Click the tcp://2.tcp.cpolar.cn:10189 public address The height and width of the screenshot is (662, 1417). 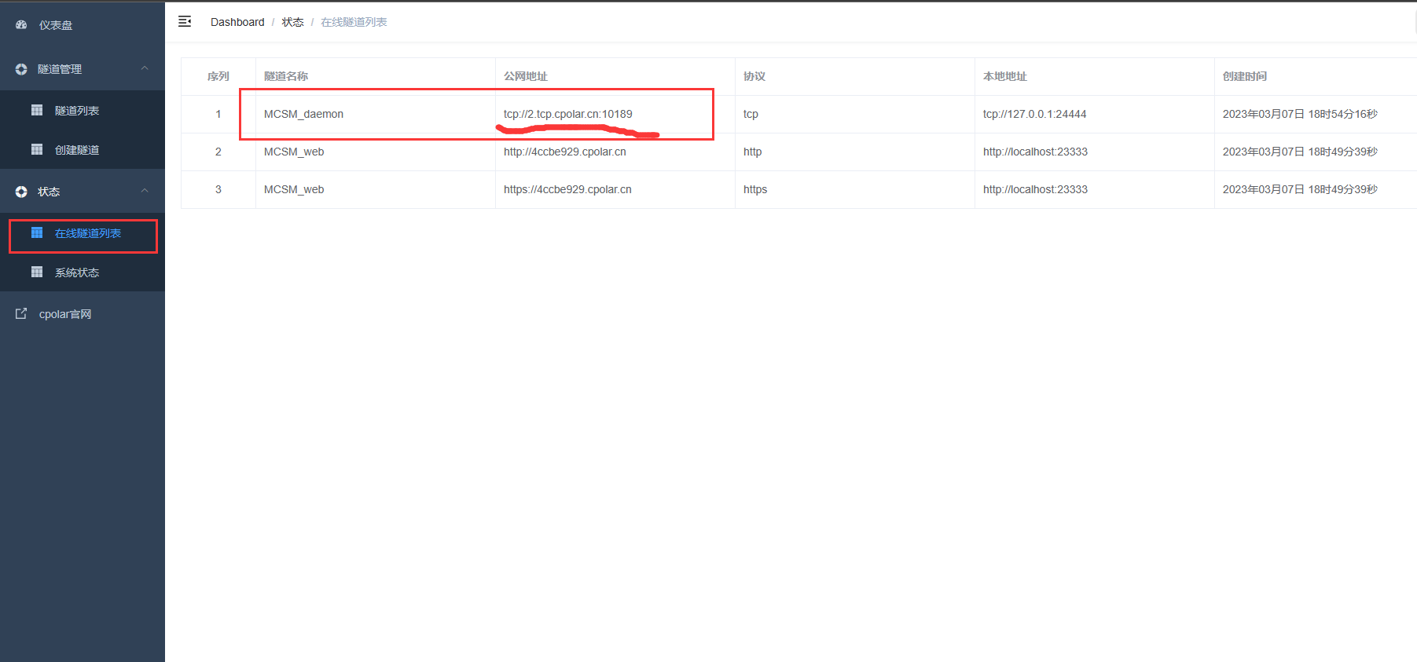567,114
